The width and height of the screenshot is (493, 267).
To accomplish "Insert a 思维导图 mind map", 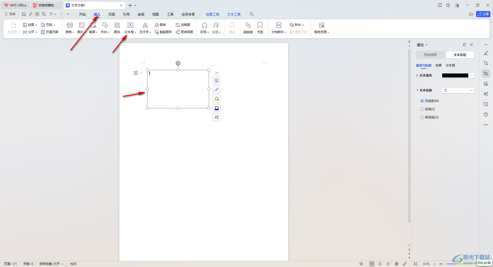I will coord(184,32).
